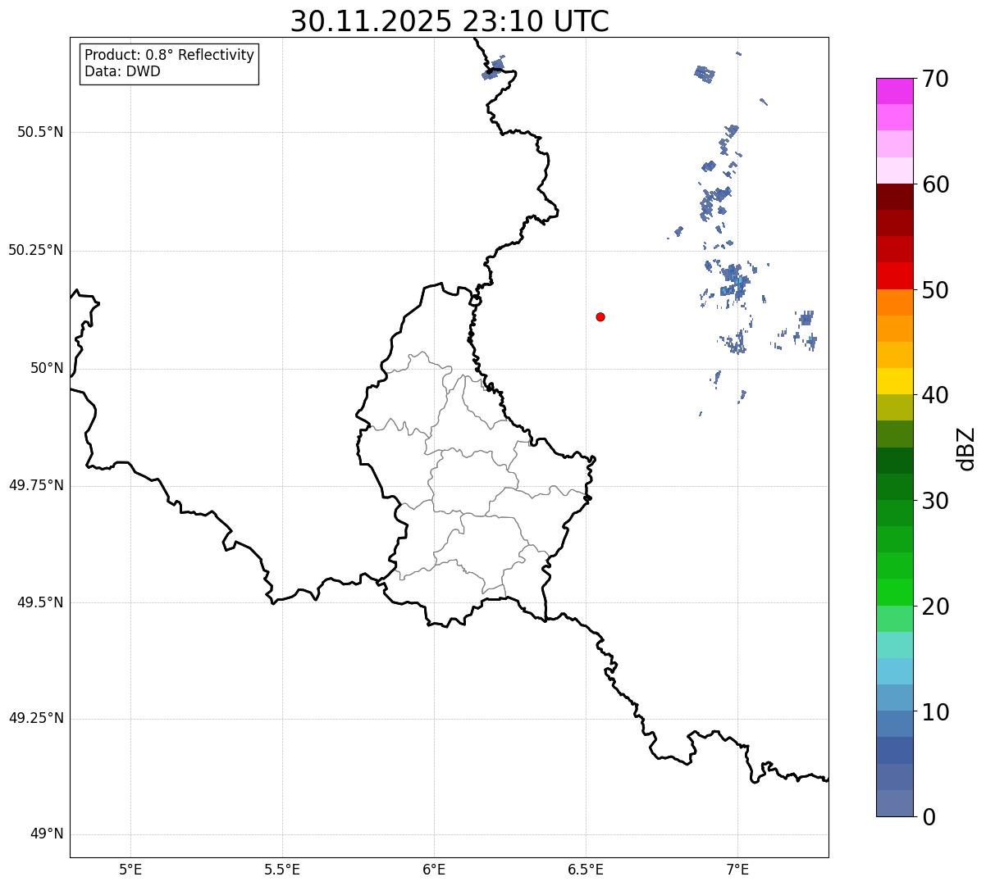986x886 pixels.
Task: Click the olive colorbar swatch below 40
Action: point(895,407)
